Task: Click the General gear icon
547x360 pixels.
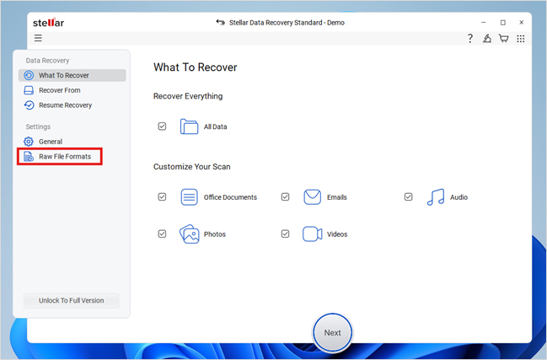Action: point(29,142)
